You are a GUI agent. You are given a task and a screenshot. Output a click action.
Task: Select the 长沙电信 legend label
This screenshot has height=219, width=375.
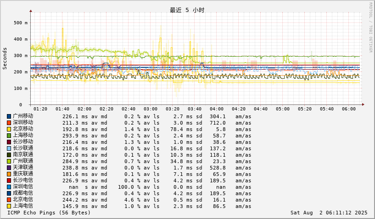pos(23,181)
